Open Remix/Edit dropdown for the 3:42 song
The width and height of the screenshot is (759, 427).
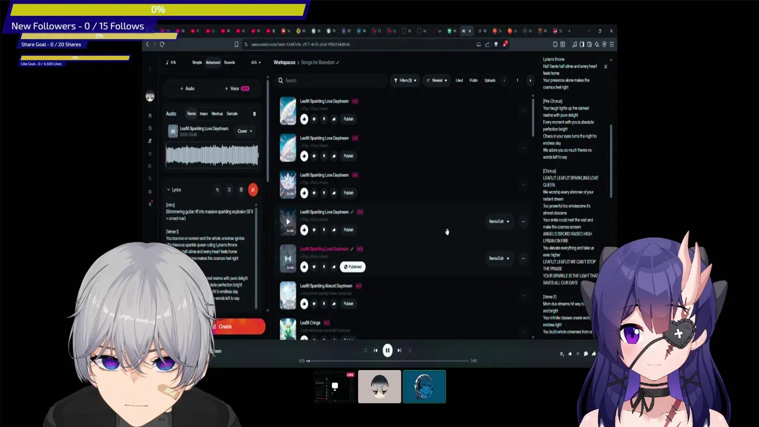coord(499,222)
